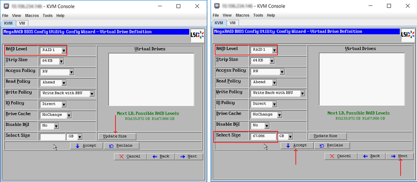This screenshot has width=417, height=182.
Task: Close the right KVM Console window
Action: pyautogui.click(x=408, y=6)
